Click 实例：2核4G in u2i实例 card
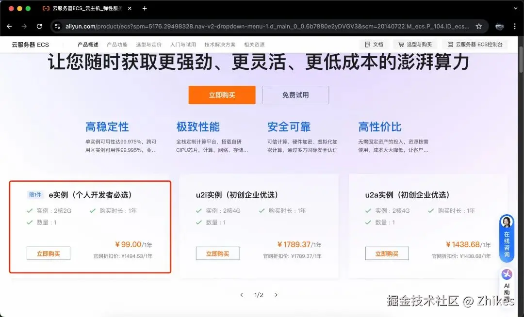The height and width of the screenshot is (317, 524). [223, 211]
